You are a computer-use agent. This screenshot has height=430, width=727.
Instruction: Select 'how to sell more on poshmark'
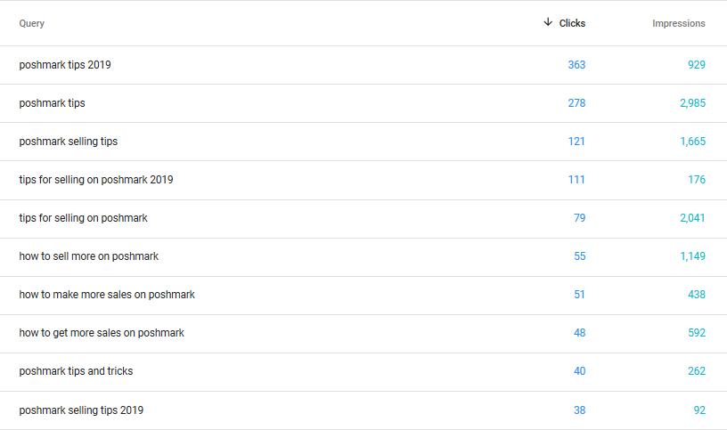coord(88,256)
